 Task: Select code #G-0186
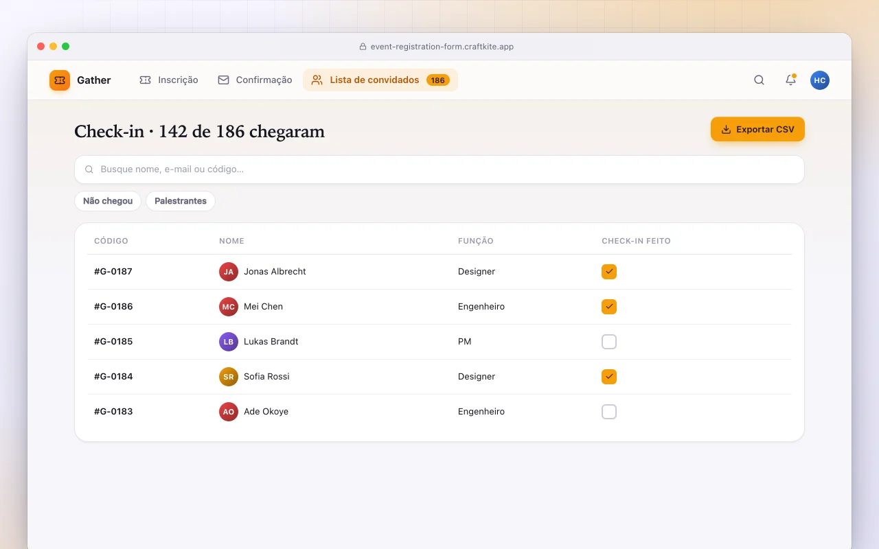pos(113,307)
